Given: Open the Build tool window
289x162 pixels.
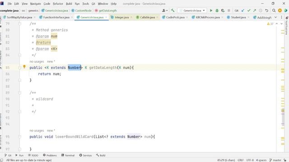Looking at the screenshot, I should pos(101,155).
